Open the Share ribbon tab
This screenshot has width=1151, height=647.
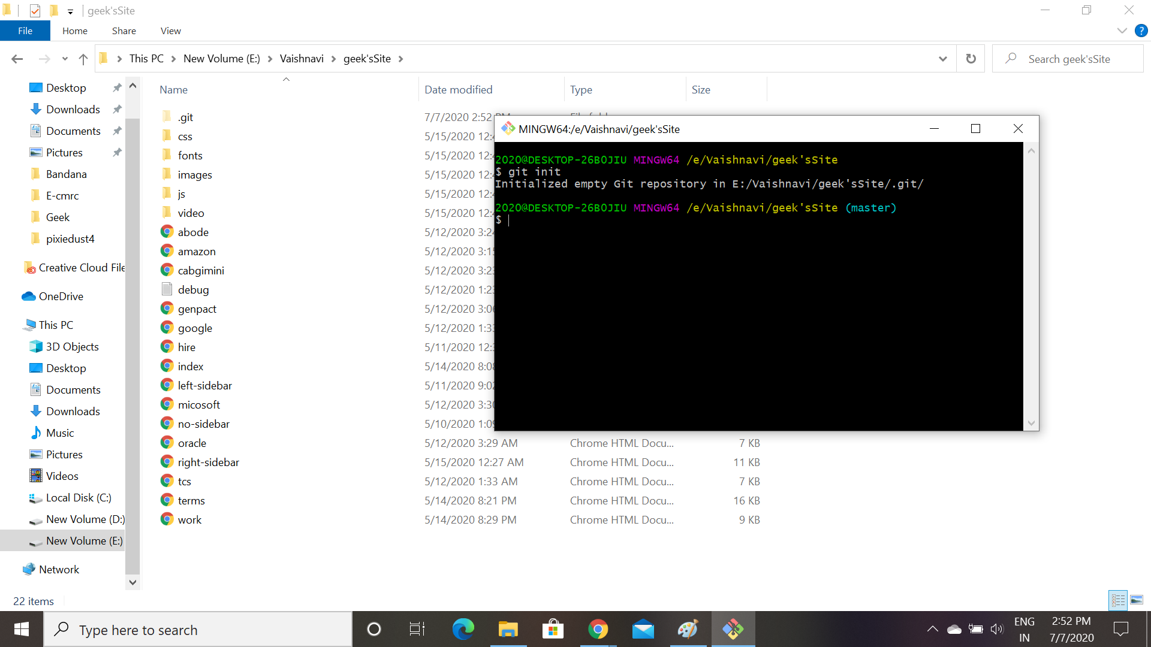click(123, 31)
